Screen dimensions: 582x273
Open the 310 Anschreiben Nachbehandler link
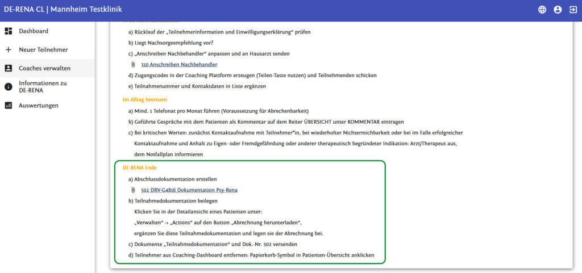tap(179, 64)
